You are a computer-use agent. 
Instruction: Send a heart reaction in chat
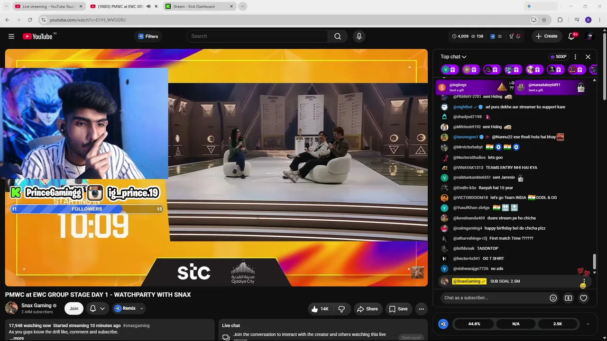(x=584, y=298)
